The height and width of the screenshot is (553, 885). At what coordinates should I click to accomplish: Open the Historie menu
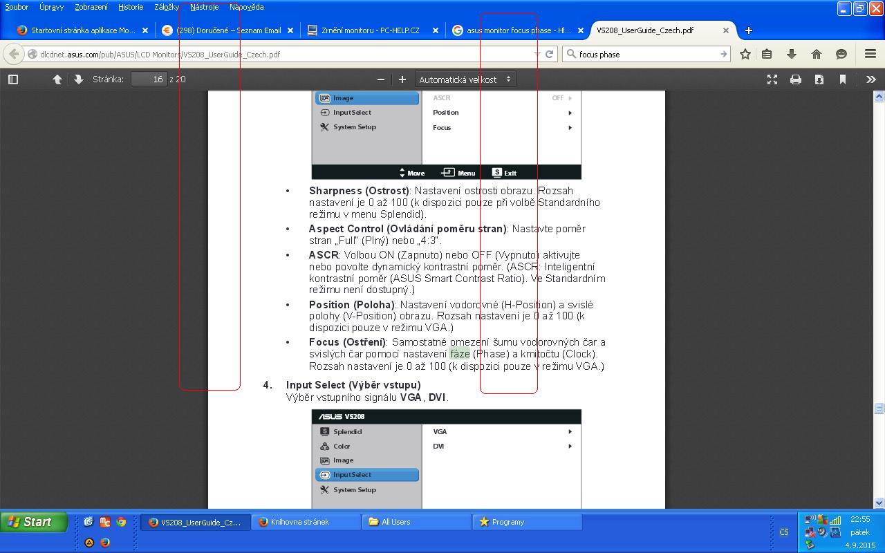click(x=131, y=7)
